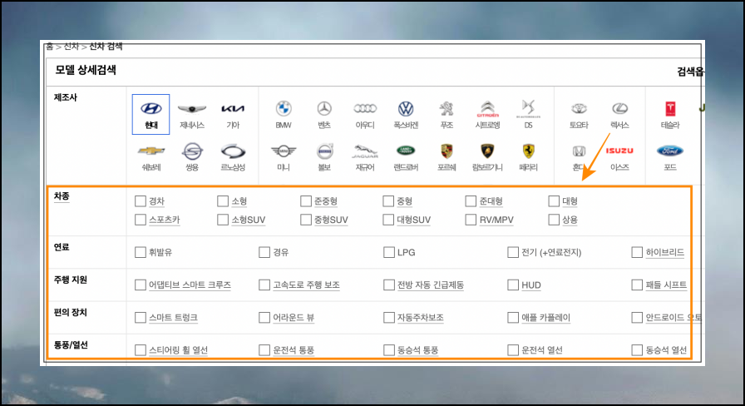
Task: Select the Renault Samsung (르노삼성) logo
Action: pos(233,151)
